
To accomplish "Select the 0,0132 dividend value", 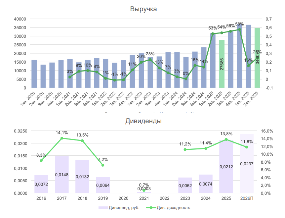I will pos(82,177).
